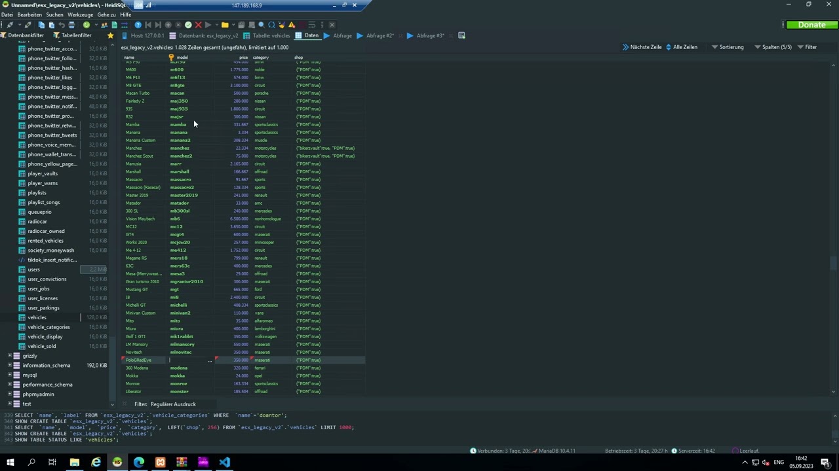Open Microsoft Edge from taskbar
Screen dimensions: 839x471
(139, 462)
